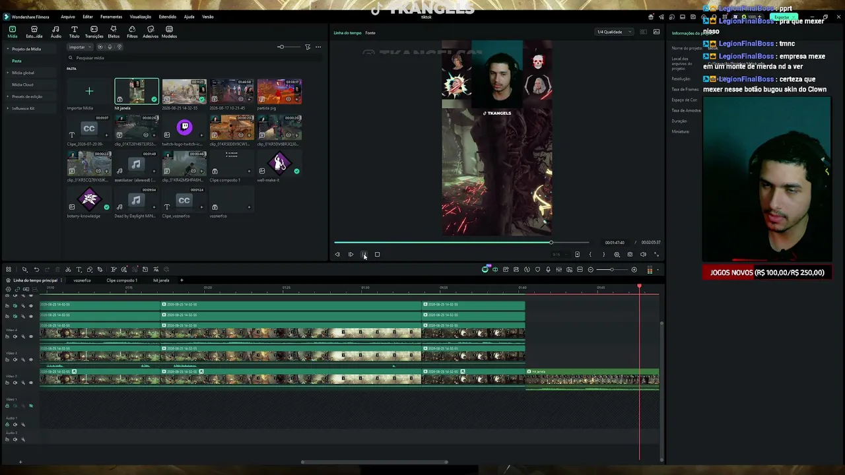
Task: Open the Transições library
Action: 94,32
